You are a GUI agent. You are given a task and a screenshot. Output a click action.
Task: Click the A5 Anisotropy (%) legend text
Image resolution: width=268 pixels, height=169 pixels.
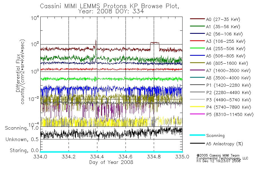point(225,144)
